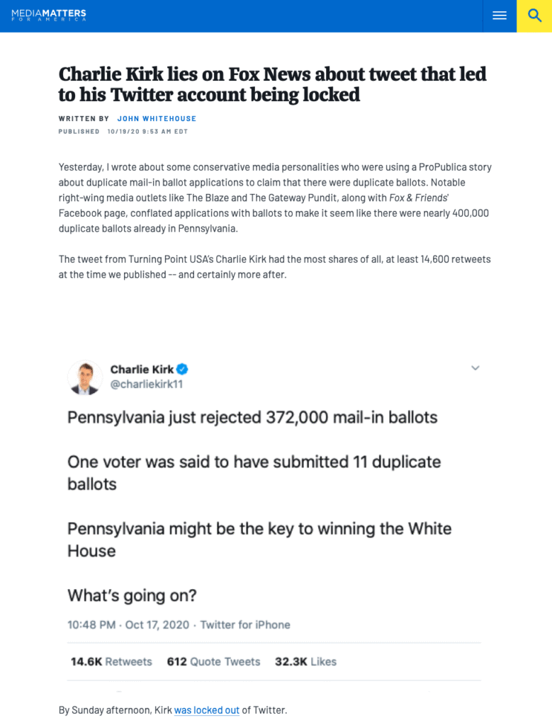Follow the "was locked out" link

coord(207,709)
